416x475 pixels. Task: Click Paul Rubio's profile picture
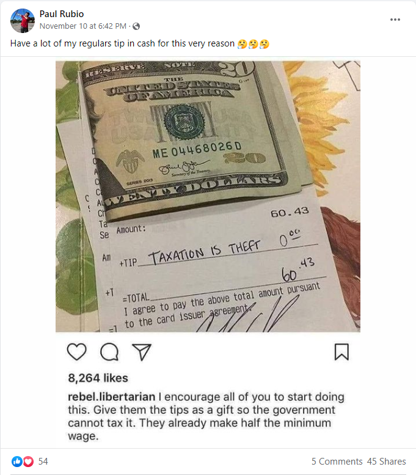coord(23,20)
